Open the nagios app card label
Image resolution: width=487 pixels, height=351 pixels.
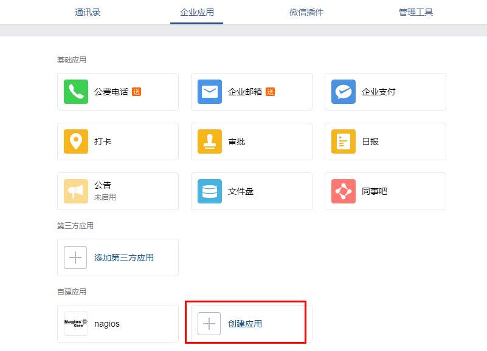click(107, 324)
